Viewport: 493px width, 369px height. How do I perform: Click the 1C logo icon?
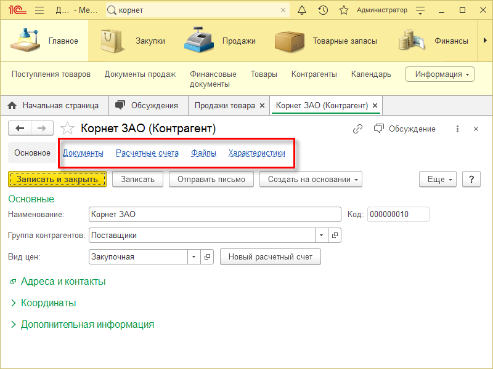(x=17, y=10)
